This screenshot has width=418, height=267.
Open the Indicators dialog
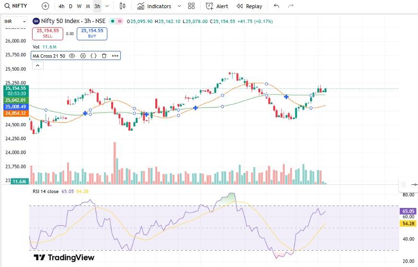click(154, 6)
